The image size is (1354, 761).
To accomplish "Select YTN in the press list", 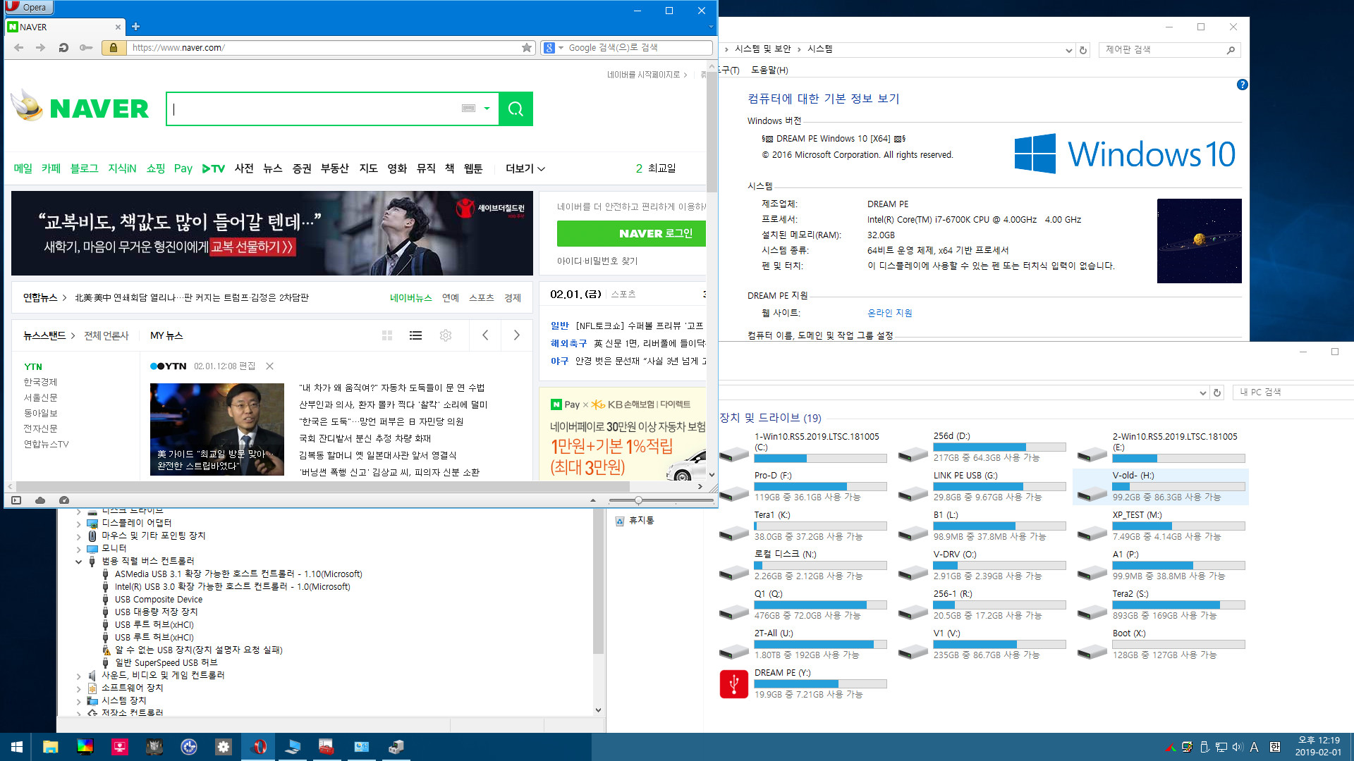I will pyautogui.click(x=33, y=366).
